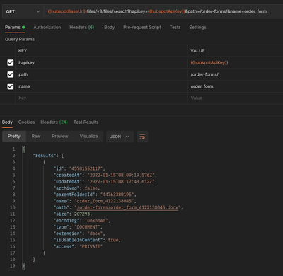Click the "results" key in response
The image size is (283, 276).
point(45,156)
